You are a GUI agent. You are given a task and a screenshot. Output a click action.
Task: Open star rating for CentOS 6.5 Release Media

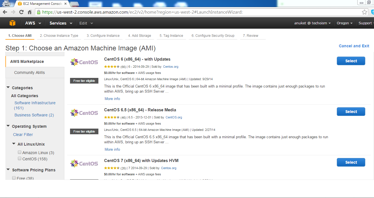[112, 117]
